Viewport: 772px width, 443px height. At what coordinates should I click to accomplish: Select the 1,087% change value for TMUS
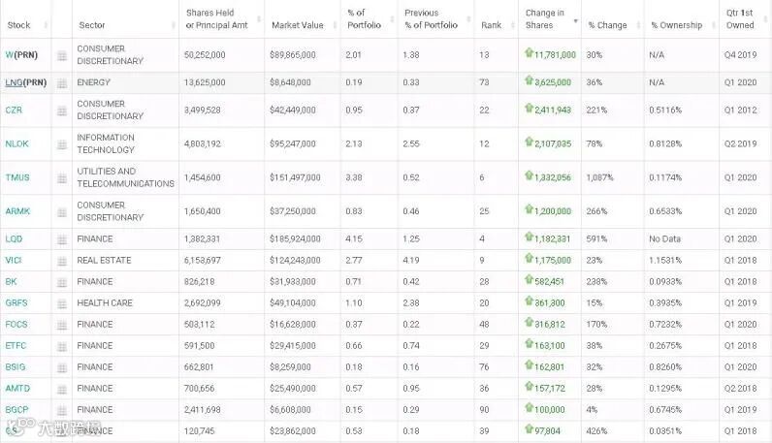(x=599, y=177)
